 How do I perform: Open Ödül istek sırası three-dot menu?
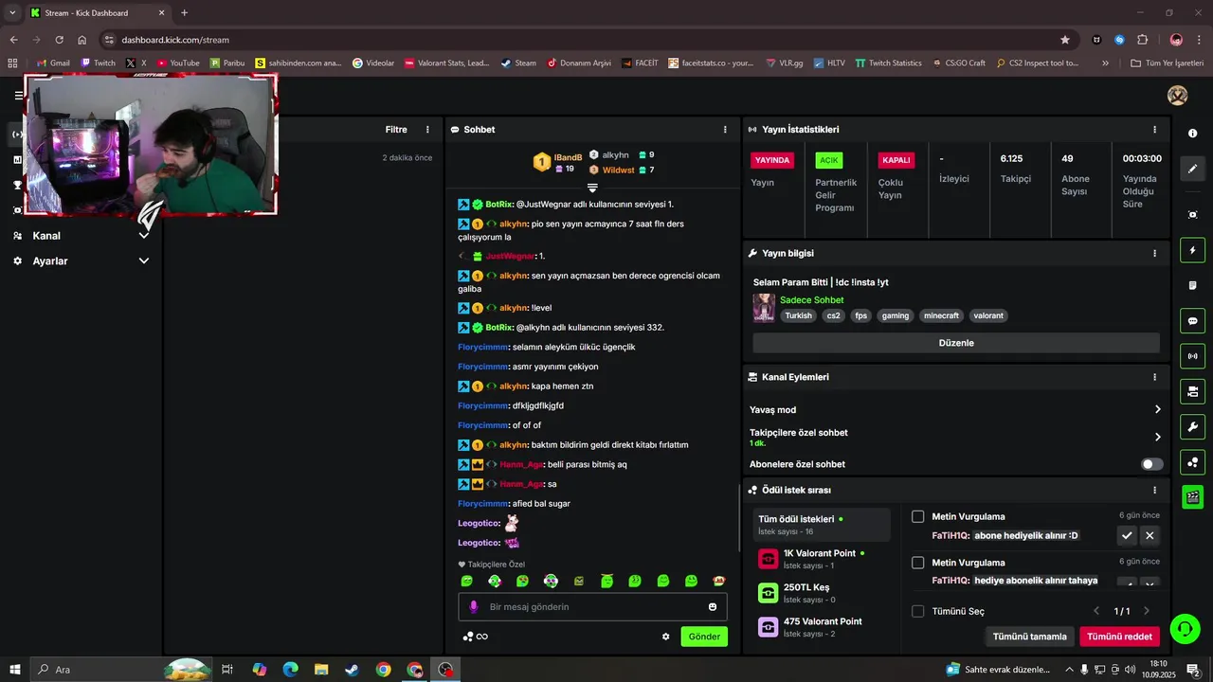coord(1154,490)
